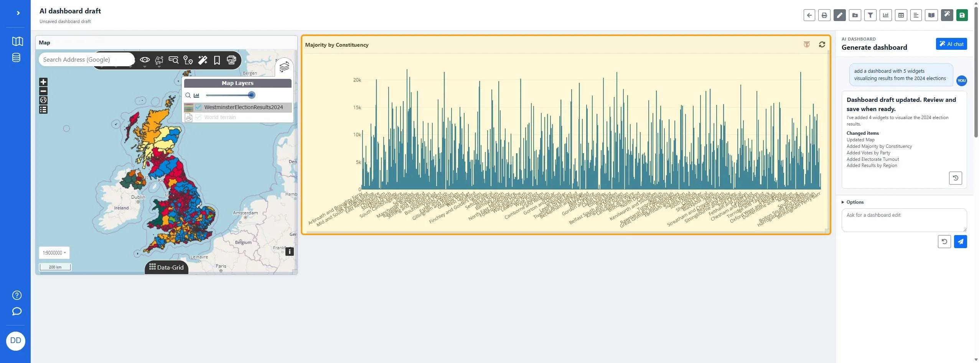Open the help question mark icon
Viewport: 979px width, 363px height.
click(17, 295)
